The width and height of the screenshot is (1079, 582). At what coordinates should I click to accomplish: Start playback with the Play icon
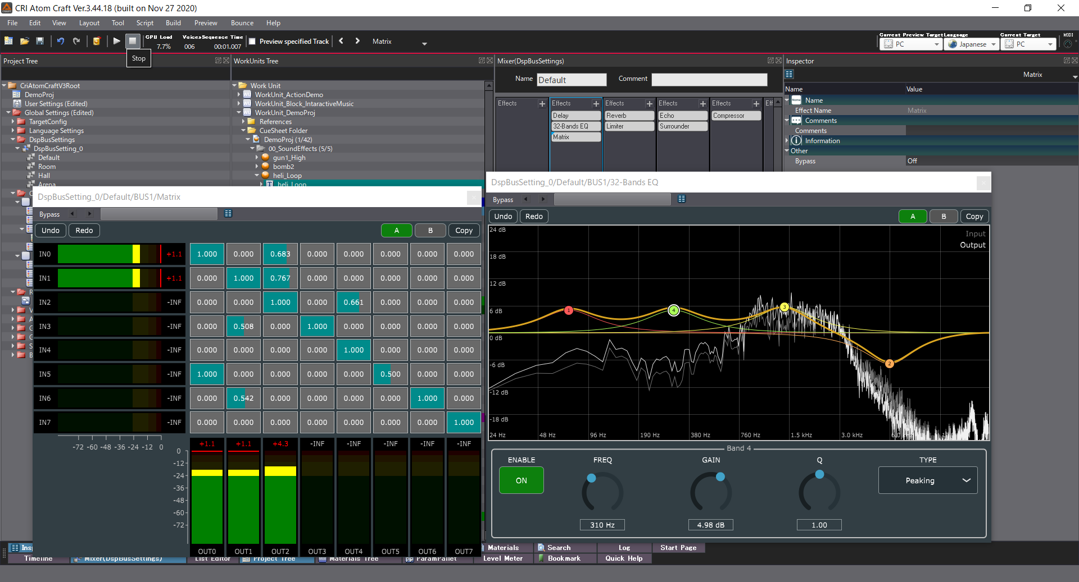[116, 41]
